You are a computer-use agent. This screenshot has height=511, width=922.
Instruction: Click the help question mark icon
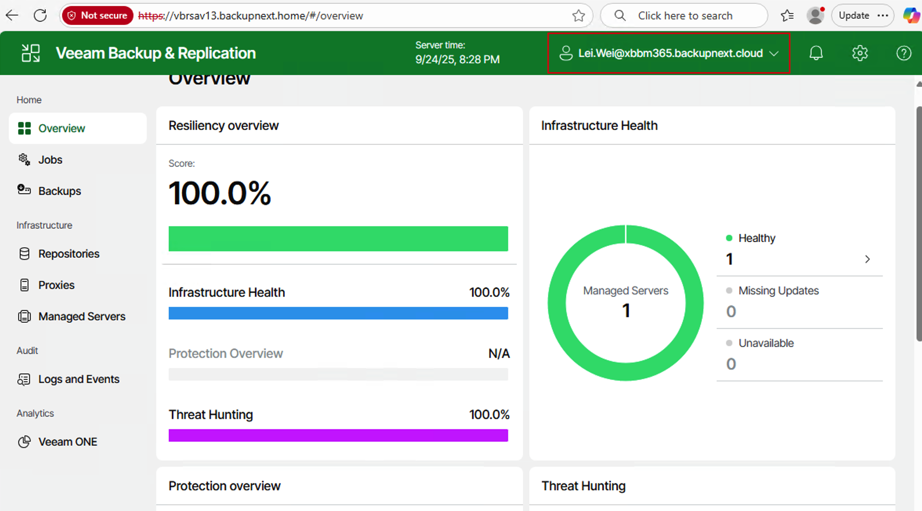point(904,53)
